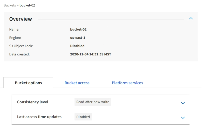Go back to Buckets breadcrumb link
The image size is (202, 129).
coord(10,5)
